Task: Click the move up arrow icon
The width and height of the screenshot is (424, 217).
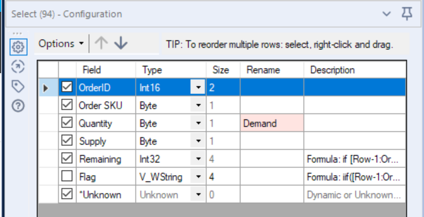Action: tap(101, 43)
